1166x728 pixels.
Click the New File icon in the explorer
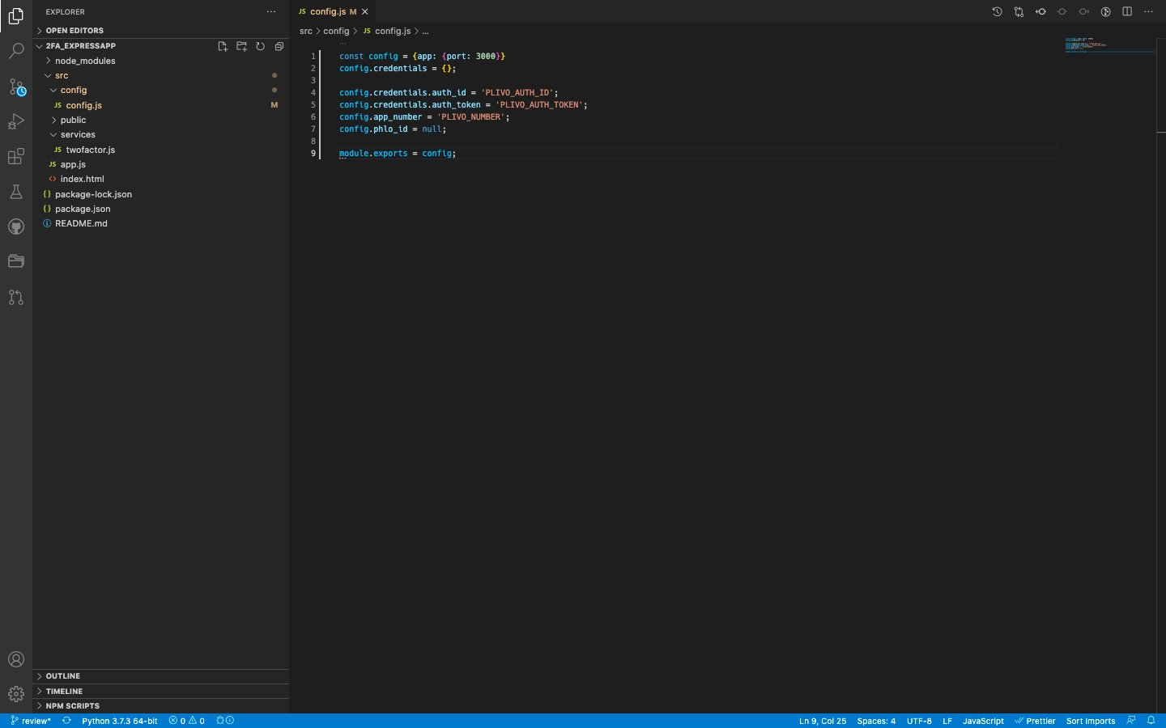(x=223, y=46)
